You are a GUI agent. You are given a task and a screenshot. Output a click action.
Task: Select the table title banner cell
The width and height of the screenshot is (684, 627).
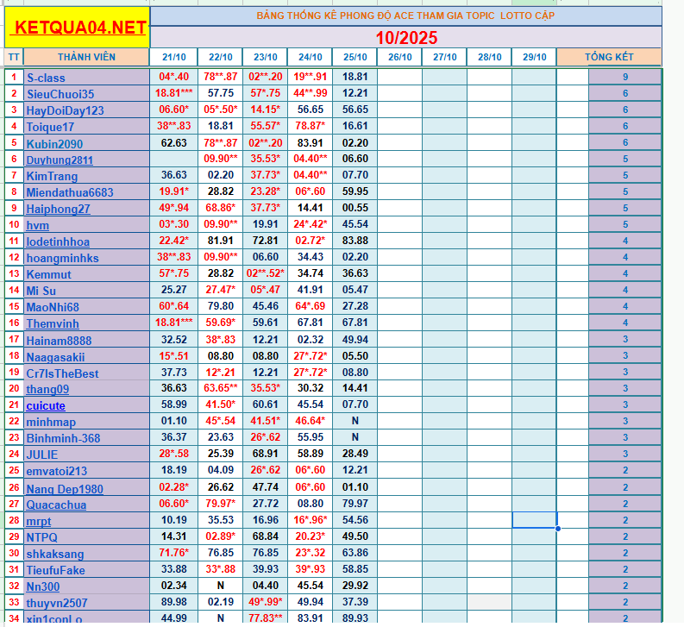[405, 16]
